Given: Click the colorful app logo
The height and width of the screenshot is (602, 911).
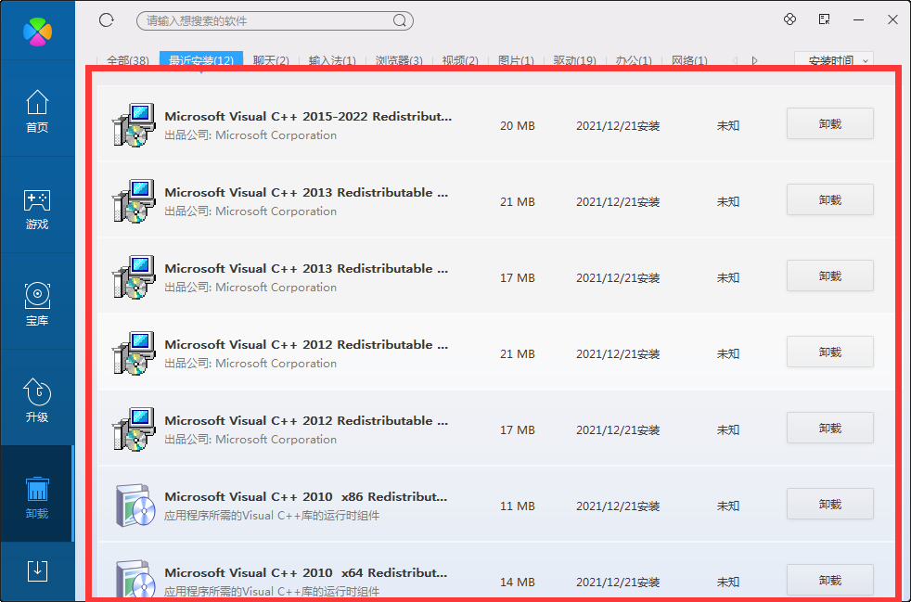Looking at the screenshot, I should 37,30.
